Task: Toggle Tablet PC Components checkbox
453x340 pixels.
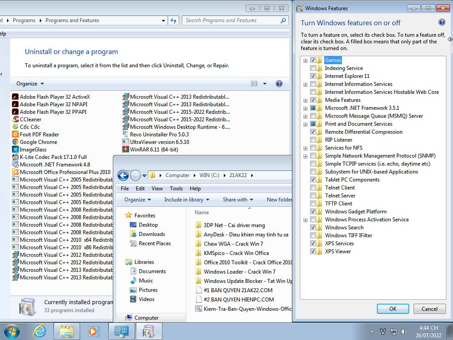Action: tap(313, 180)
